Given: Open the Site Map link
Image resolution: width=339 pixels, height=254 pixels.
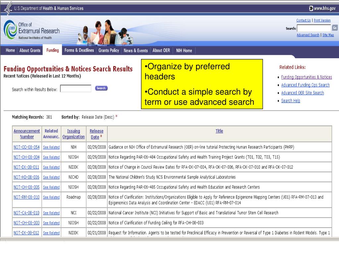Looking at the screenshot, I should coord(328,35).
